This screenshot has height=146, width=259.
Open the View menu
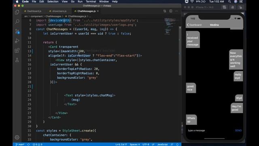coord(65,2)
